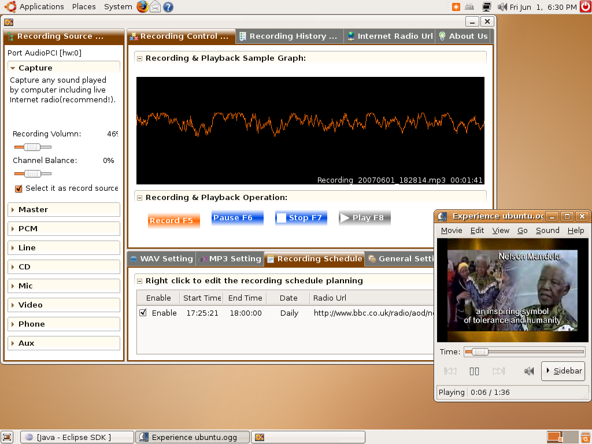Image resolution: width=592 pixels, height=444 pixels.
Task: Switch to Java - Eclipse SDK taskbar window
Action: [x=77, y=437]
